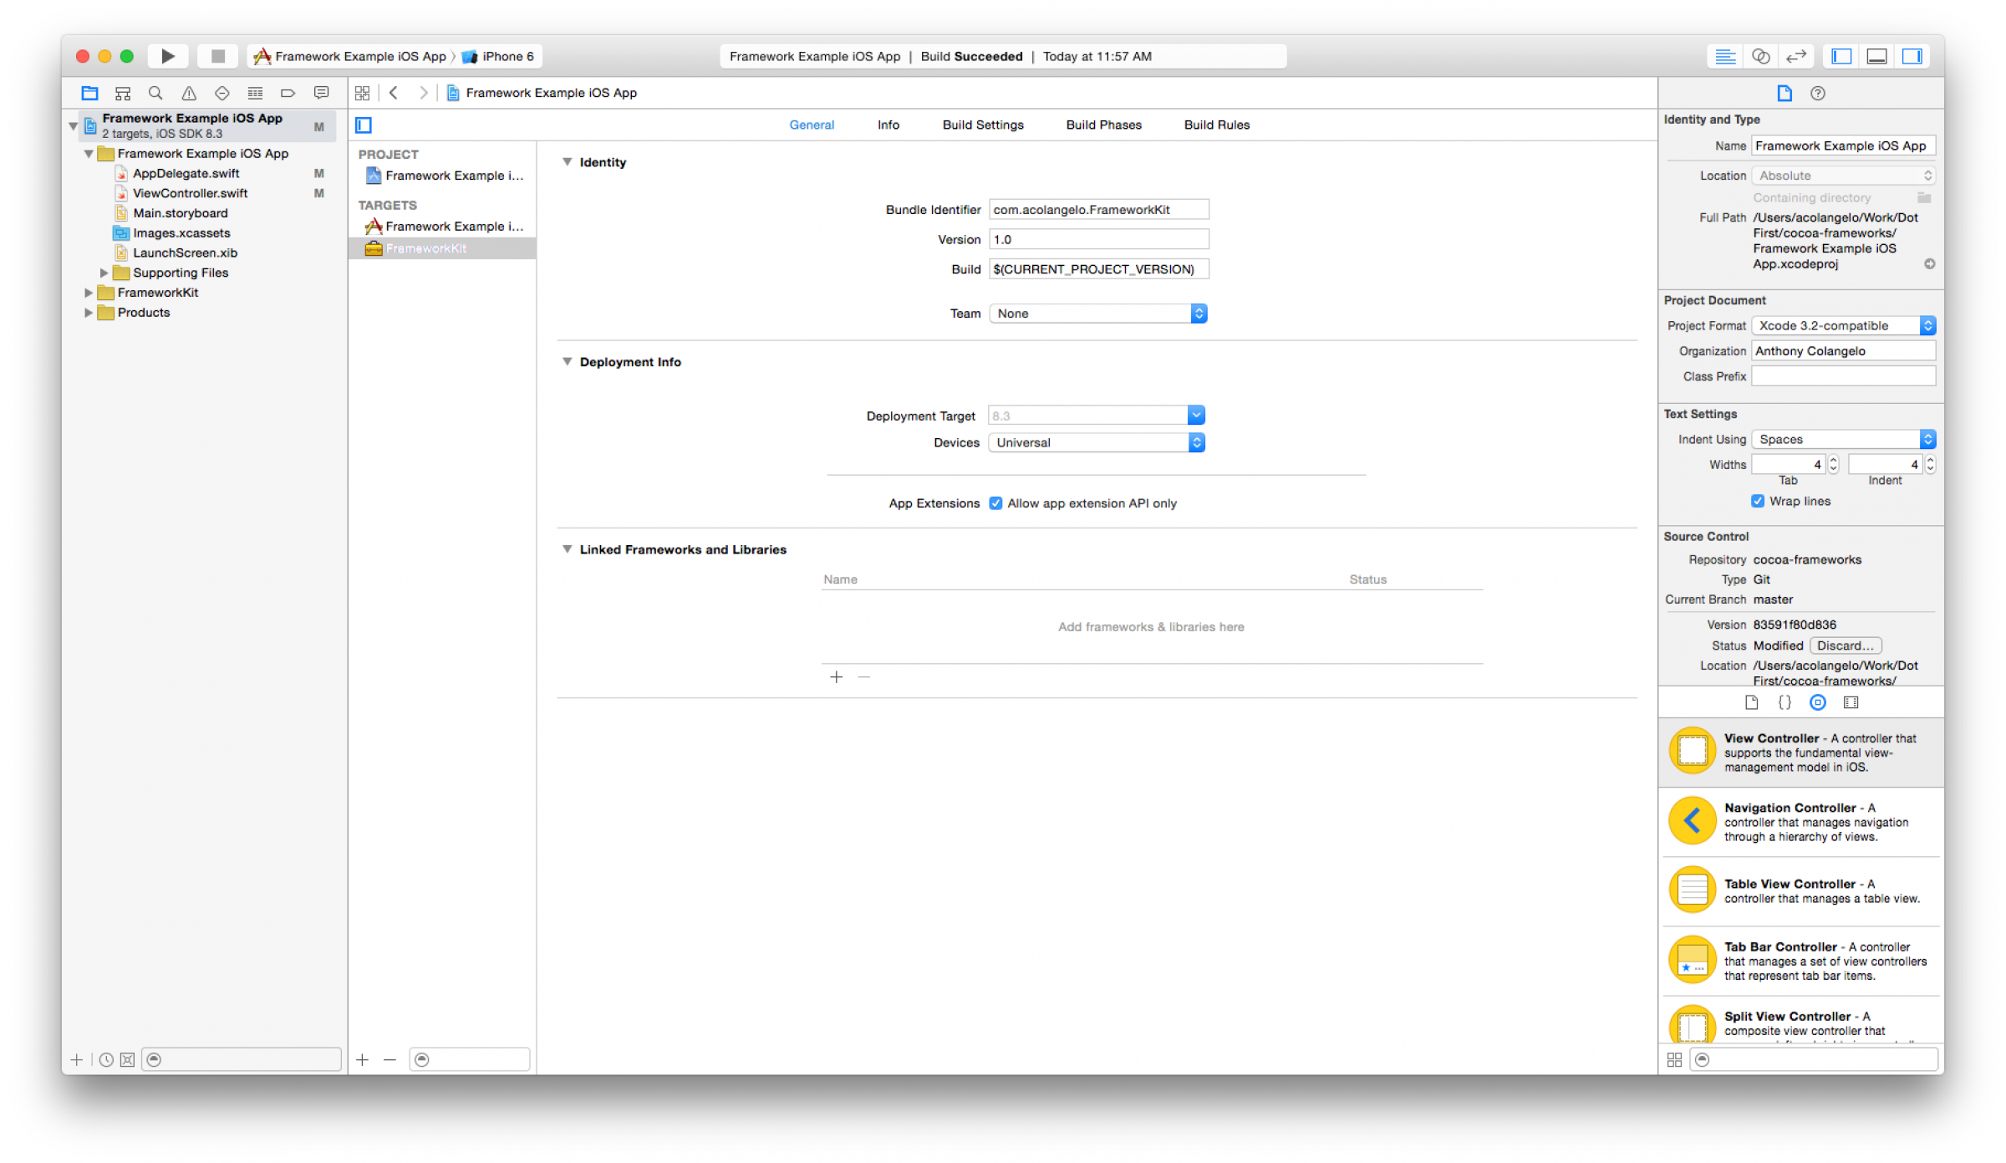Screen dimensions: 2006x1163
Task: Select the FrameworkKit target
Action: tap(442, 248)
